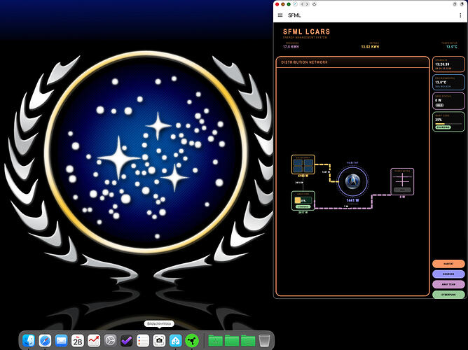468x350 pixels.
Task: Click the 1441 W habitat consumption value
Action: (352, 200)
